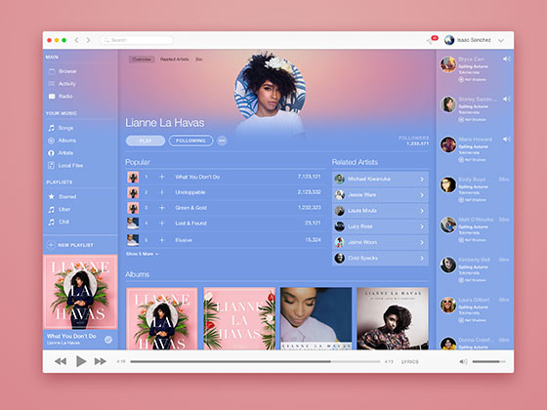
Task: Click Isaac Sanchez profile avatar
Action: pos(449,40)
